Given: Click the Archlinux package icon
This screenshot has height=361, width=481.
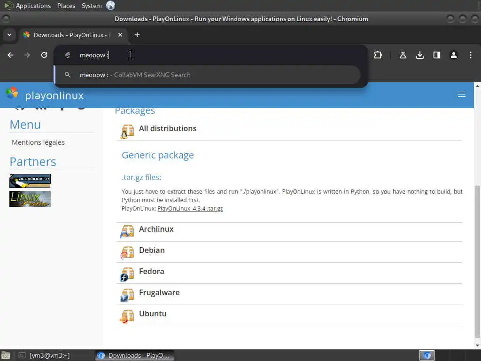Looking at the screenshot, I should 127,232.
